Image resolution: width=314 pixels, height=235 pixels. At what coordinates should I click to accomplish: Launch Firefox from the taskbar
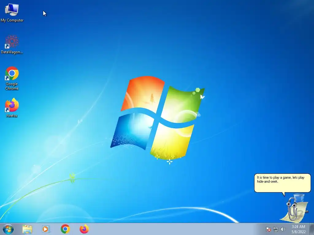pyautogui.click(x=84, y=229)
